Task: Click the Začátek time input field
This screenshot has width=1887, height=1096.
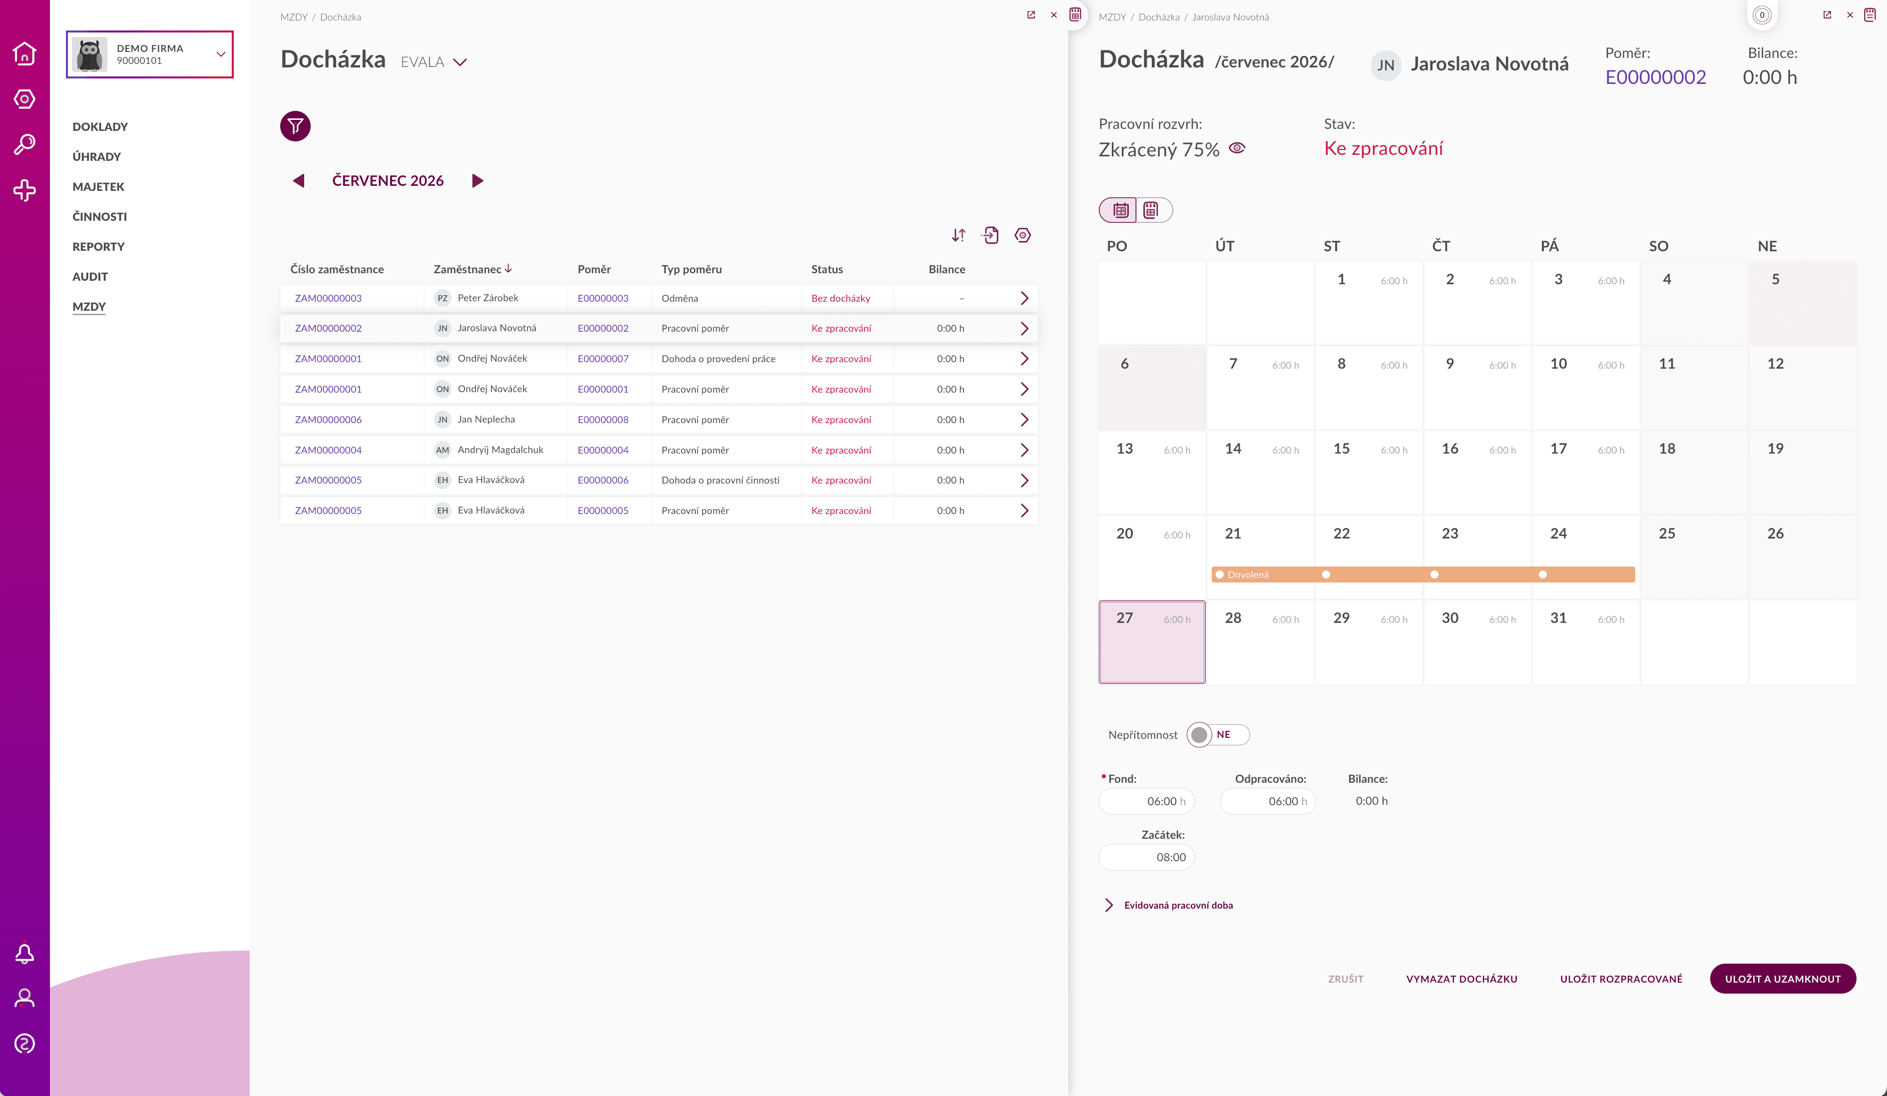Action: pyautogui.click(x=1146, y=857)
